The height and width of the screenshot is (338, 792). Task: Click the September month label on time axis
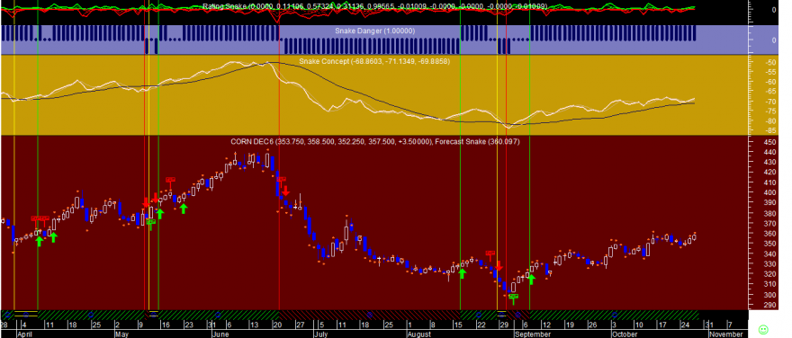pyautogui.click(x=533, y=334)
